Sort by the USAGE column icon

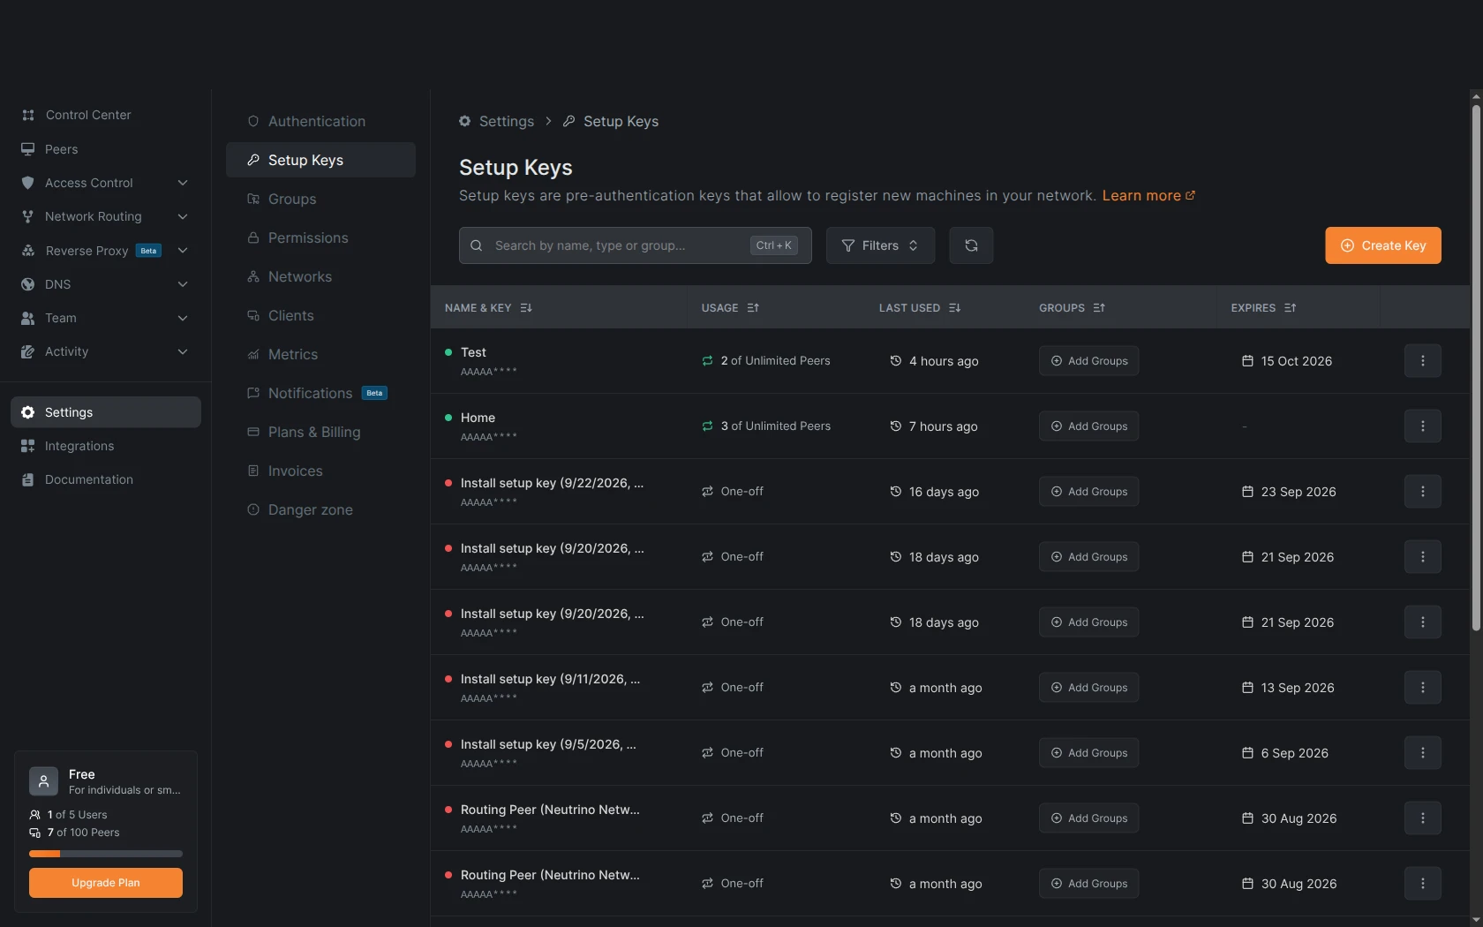click(753, 308)
